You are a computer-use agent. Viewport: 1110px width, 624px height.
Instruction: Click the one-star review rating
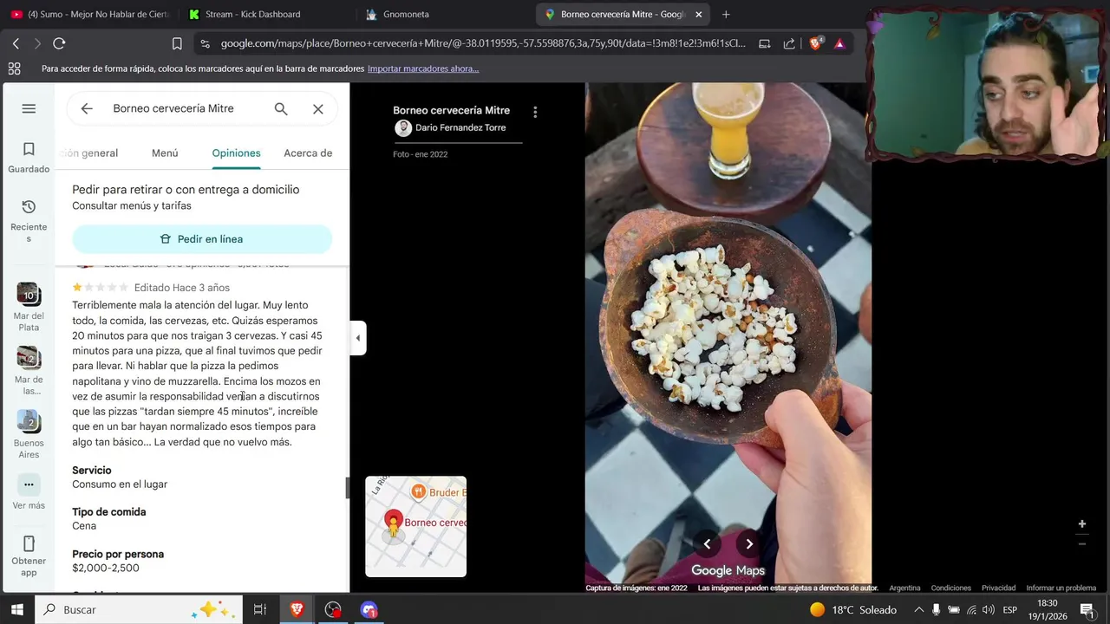pos(100,287)
